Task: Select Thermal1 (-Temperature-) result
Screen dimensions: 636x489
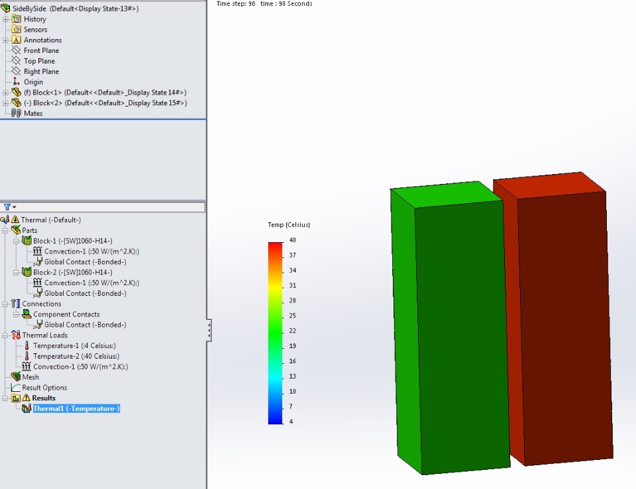Action: tap(76, 408)
